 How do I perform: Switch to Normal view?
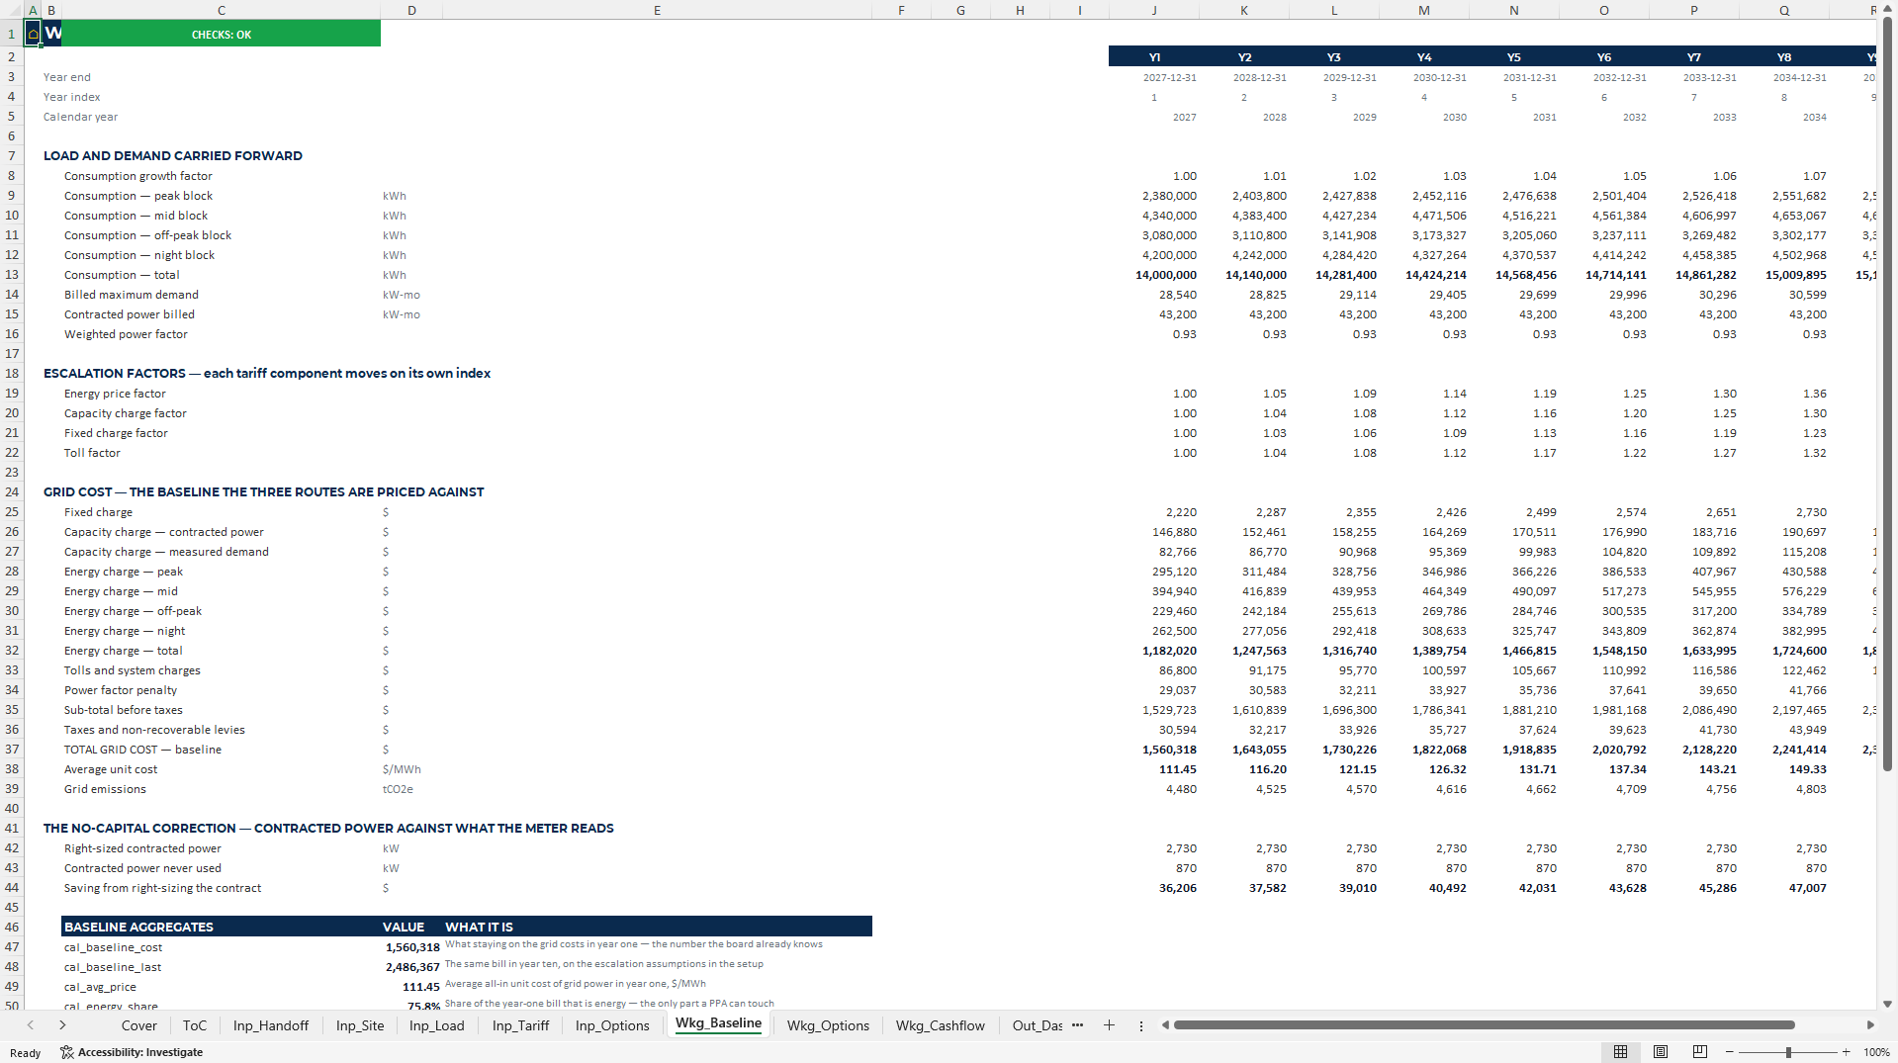tap(1620, 1052)
